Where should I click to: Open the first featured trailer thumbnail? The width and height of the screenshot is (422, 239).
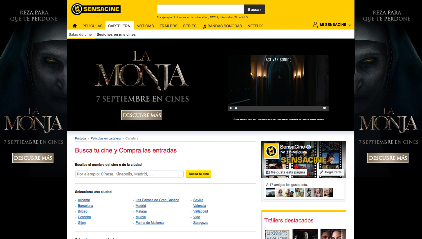[x=277, y=234]
